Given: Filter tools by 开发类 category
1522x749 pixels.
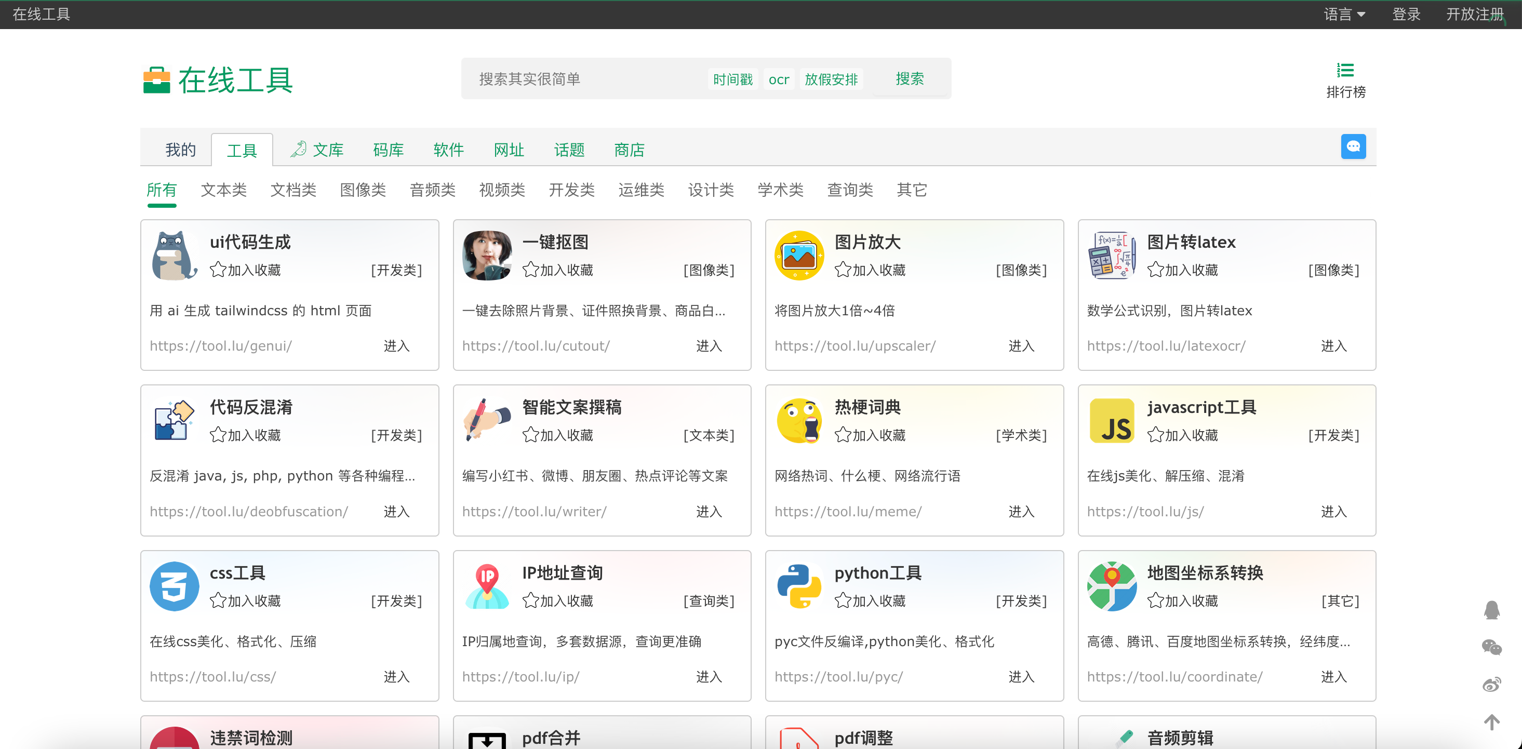Looking at the screenshot, I should [x=572, y=190].
